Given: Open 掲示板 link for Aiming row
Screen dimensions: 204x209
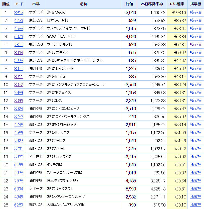Looking at the screenshot, I should pyautogui.click(x=195, y=76).
